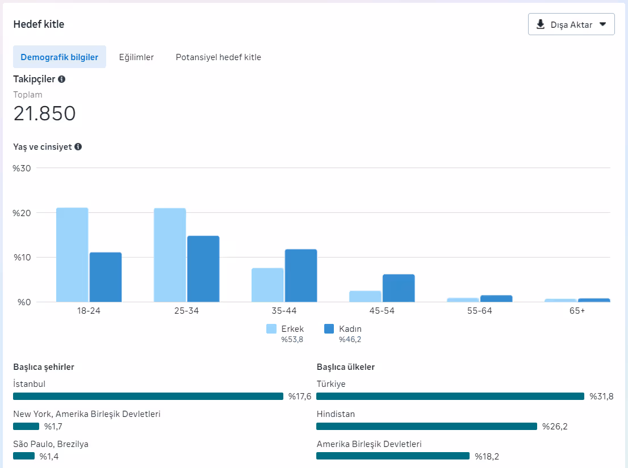
Task: Click the İstanbul city name
Action: (29, 383)
